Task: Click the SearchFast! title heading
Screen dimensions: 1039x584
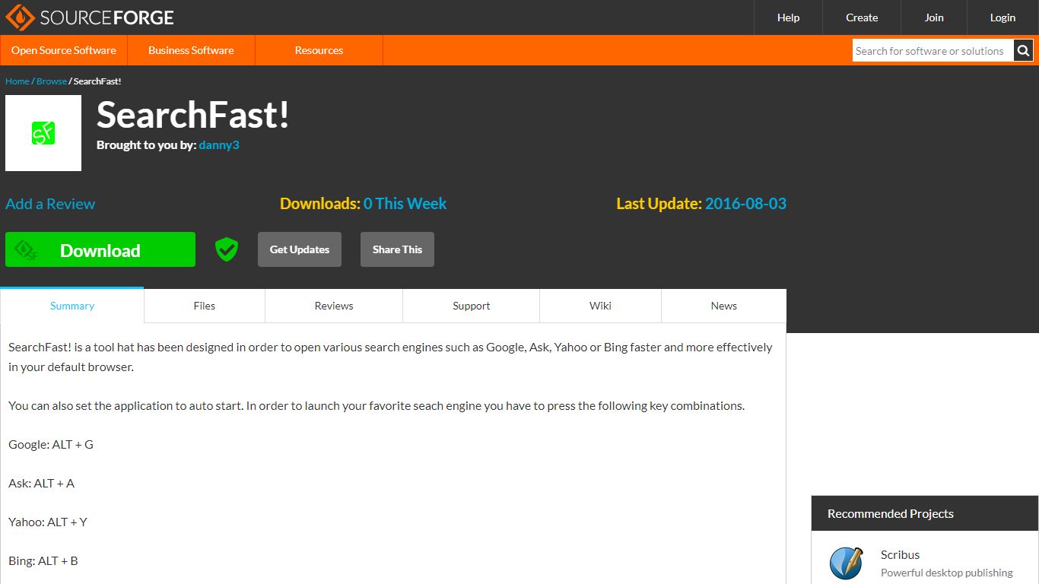Action: (193, 115)
